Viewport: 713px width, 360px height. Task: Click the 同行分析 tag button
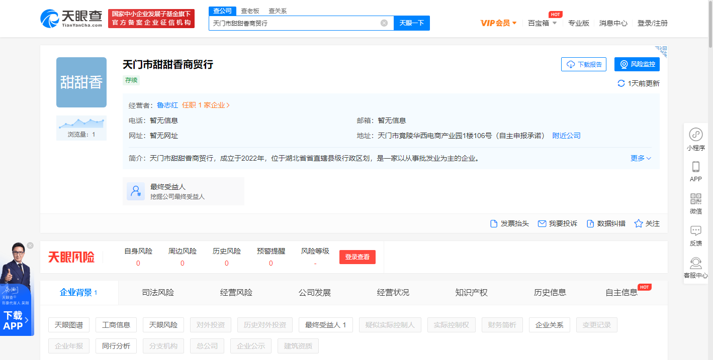tap(116, 346)
